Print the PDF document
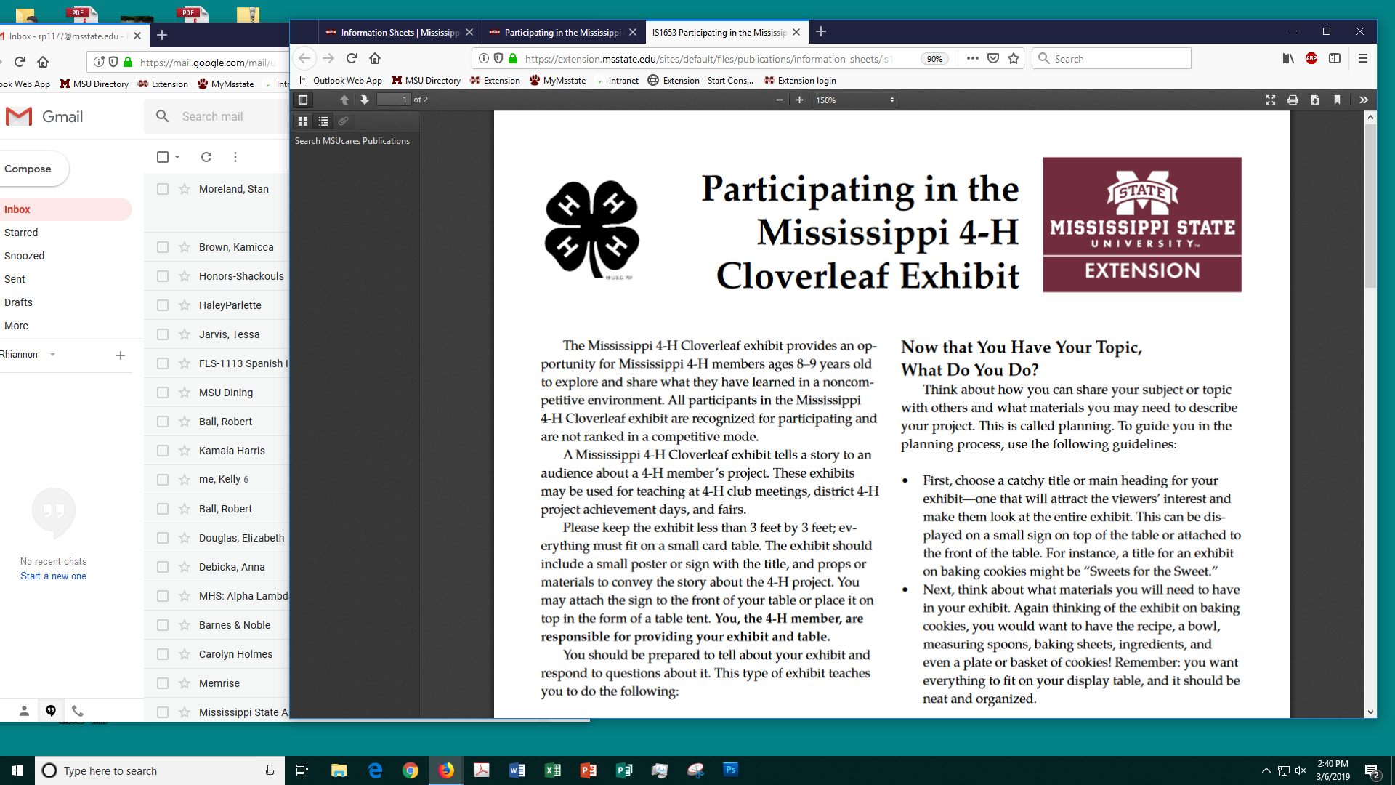 coord(1293,100)
